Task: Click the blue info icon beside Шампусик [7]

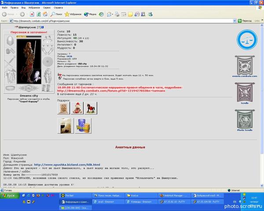Action: click(42, 27)
